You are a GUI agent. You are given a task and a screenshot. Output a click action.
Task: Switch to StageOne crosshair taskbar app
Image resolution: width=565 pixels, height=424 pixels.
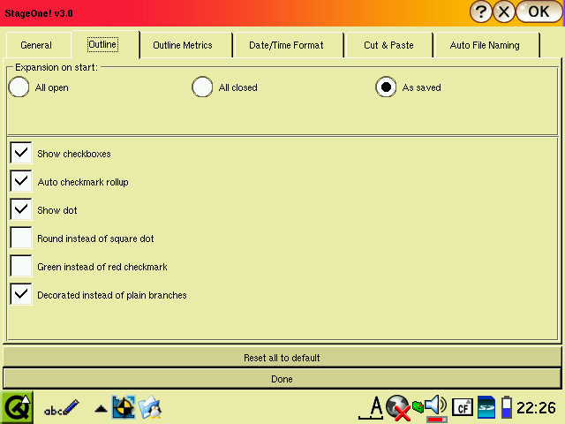tap(124, 407)
